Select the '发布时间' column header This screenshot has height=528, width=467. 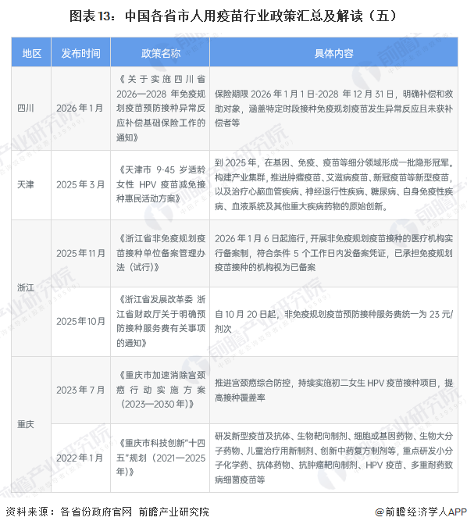80,53
